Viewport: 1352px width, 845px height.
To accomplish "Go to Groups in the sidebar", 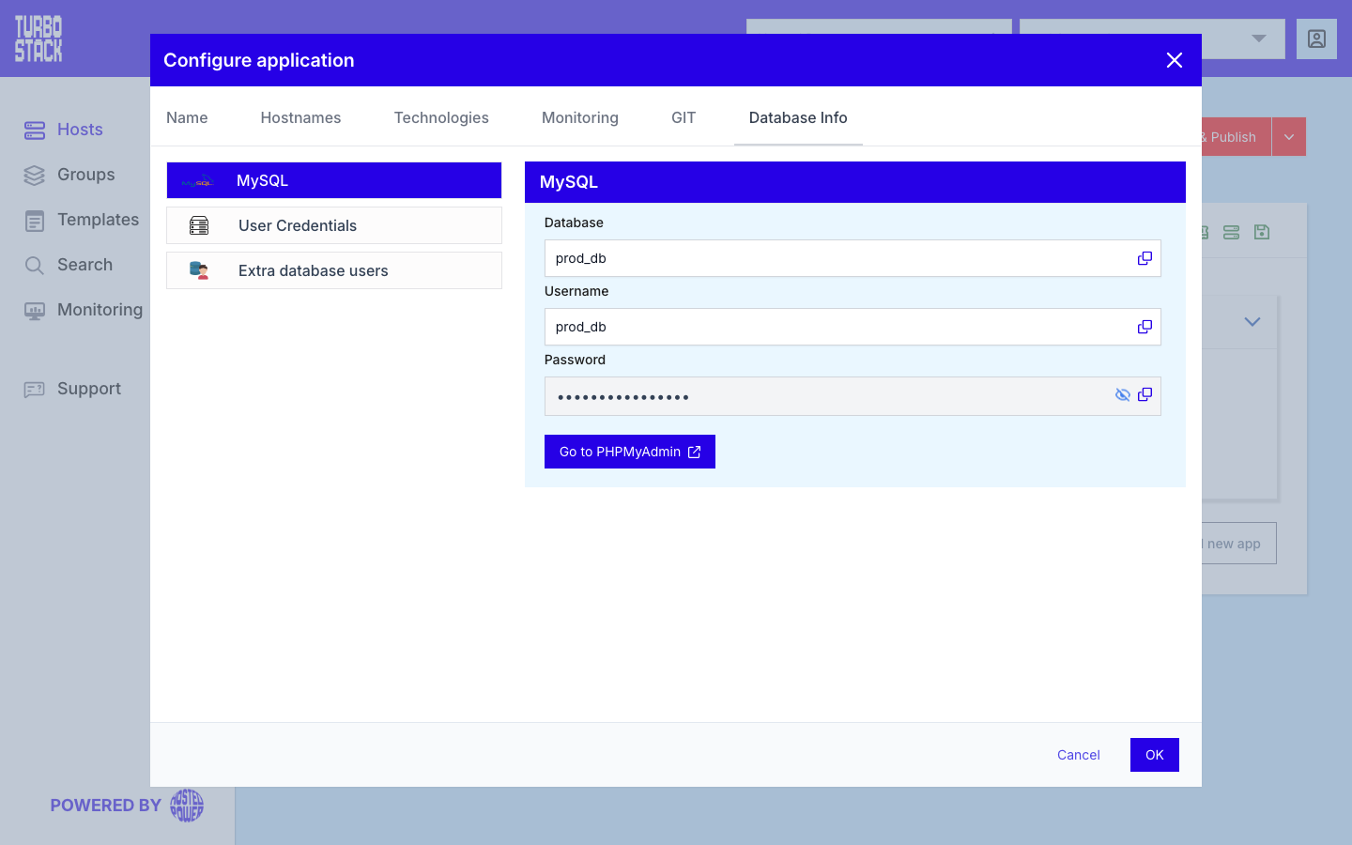I will click(x=86, y=175).
